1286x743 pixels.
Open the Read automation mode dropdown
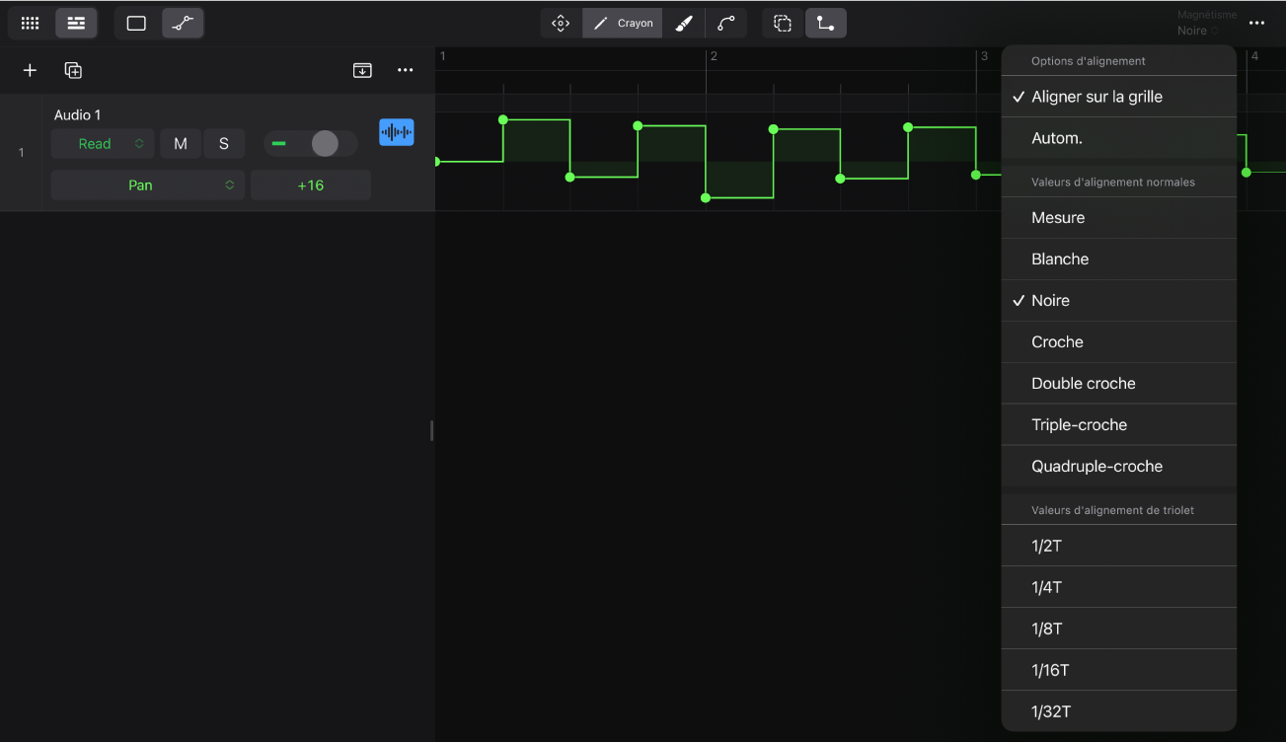pos(103,144)
